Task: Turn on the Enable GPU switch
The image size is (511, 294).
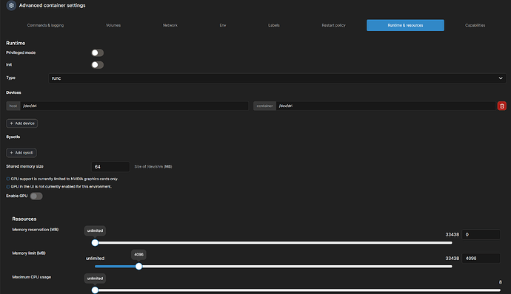Action: click(36, 196)
